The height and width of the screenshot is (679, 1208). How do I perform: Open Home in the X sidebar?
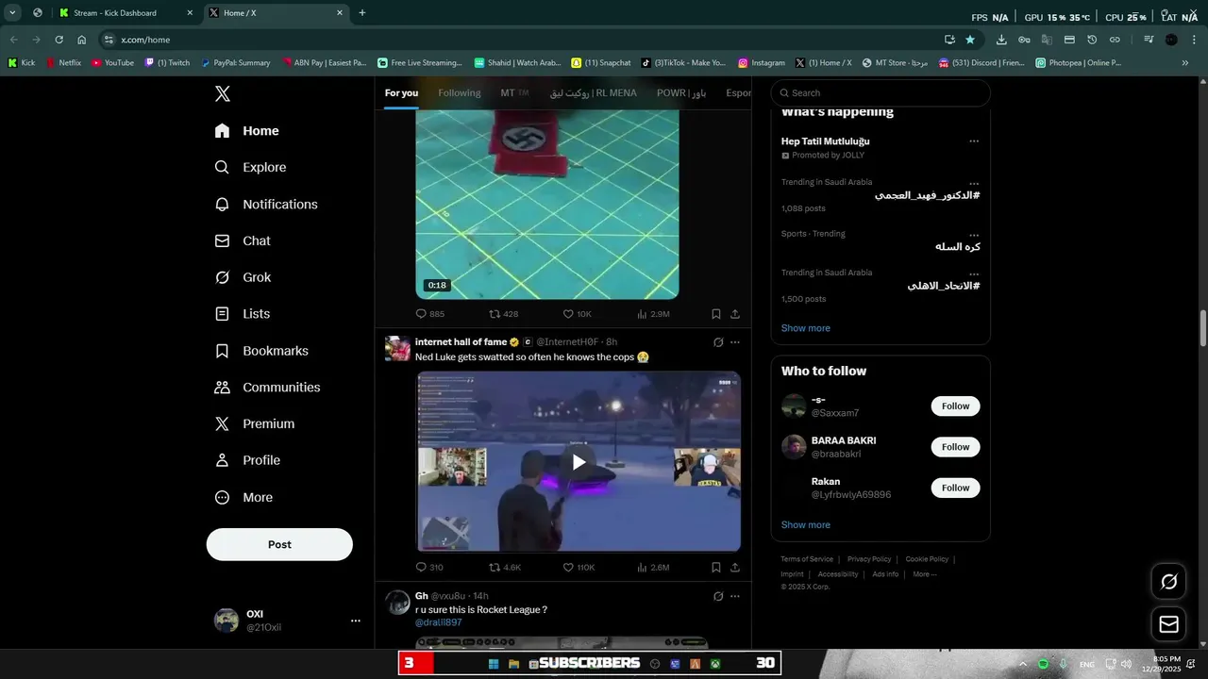[247, 131]
